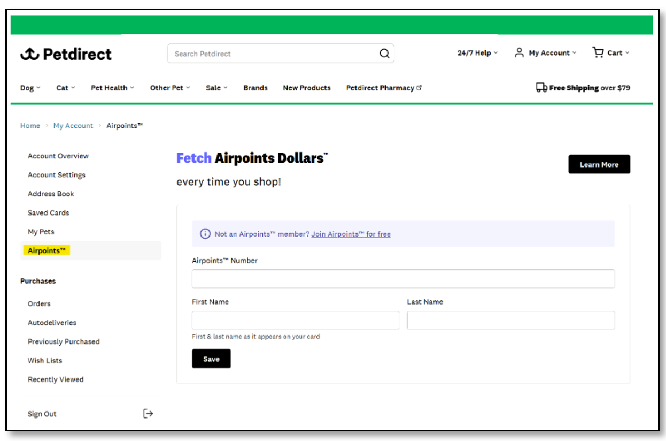Viewport: 666px width, 441px height.
Task: Expand the Other Pet menu
Action: tap(170, 88)
